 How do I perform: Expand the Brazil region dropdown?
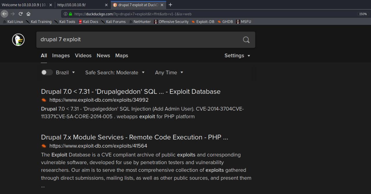pyautogui.click(x=66, y=73)
